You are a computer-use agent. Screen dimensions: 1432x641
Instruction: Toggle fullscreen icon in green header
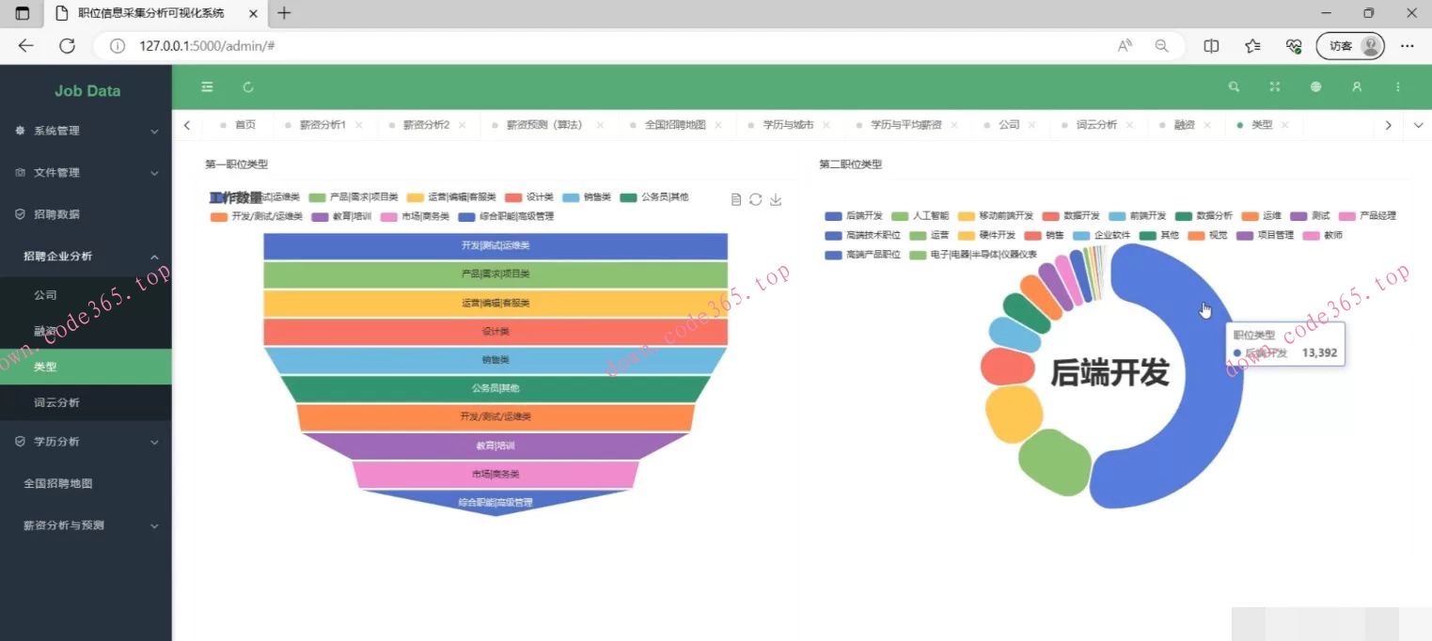[1275, 87]
